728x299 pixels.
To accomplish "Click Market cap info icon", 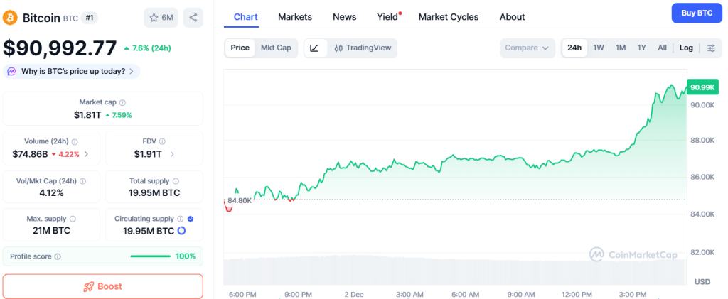I will tap(123, 103).
